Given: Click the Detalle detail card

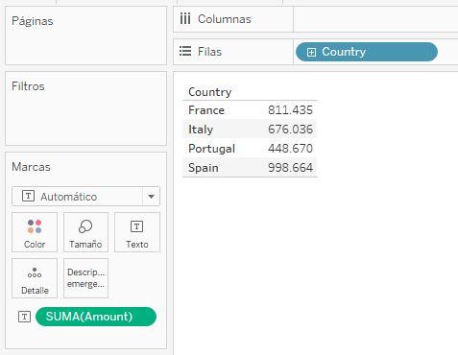Looking at the screenshot, I should pos(35,278).
